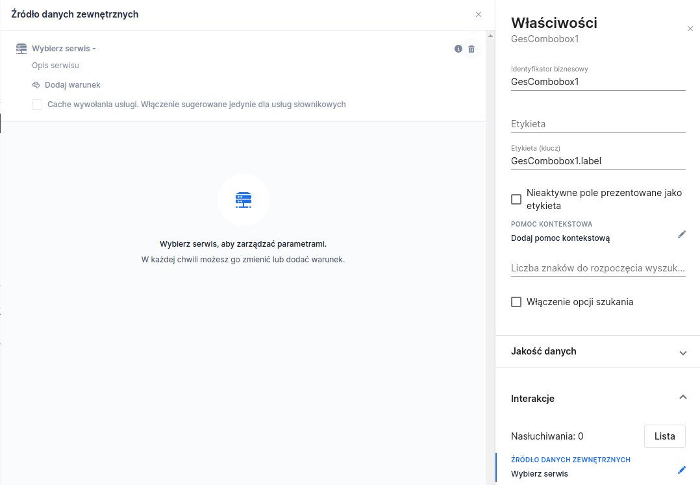Click the large blue server icon

click(243, 200)
